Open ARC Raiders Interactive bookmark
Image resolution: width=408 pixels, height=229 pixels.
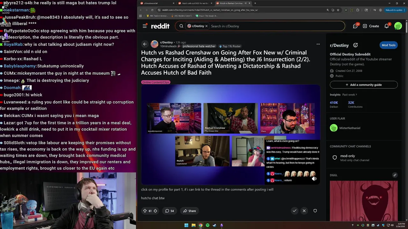click(157, 16)
